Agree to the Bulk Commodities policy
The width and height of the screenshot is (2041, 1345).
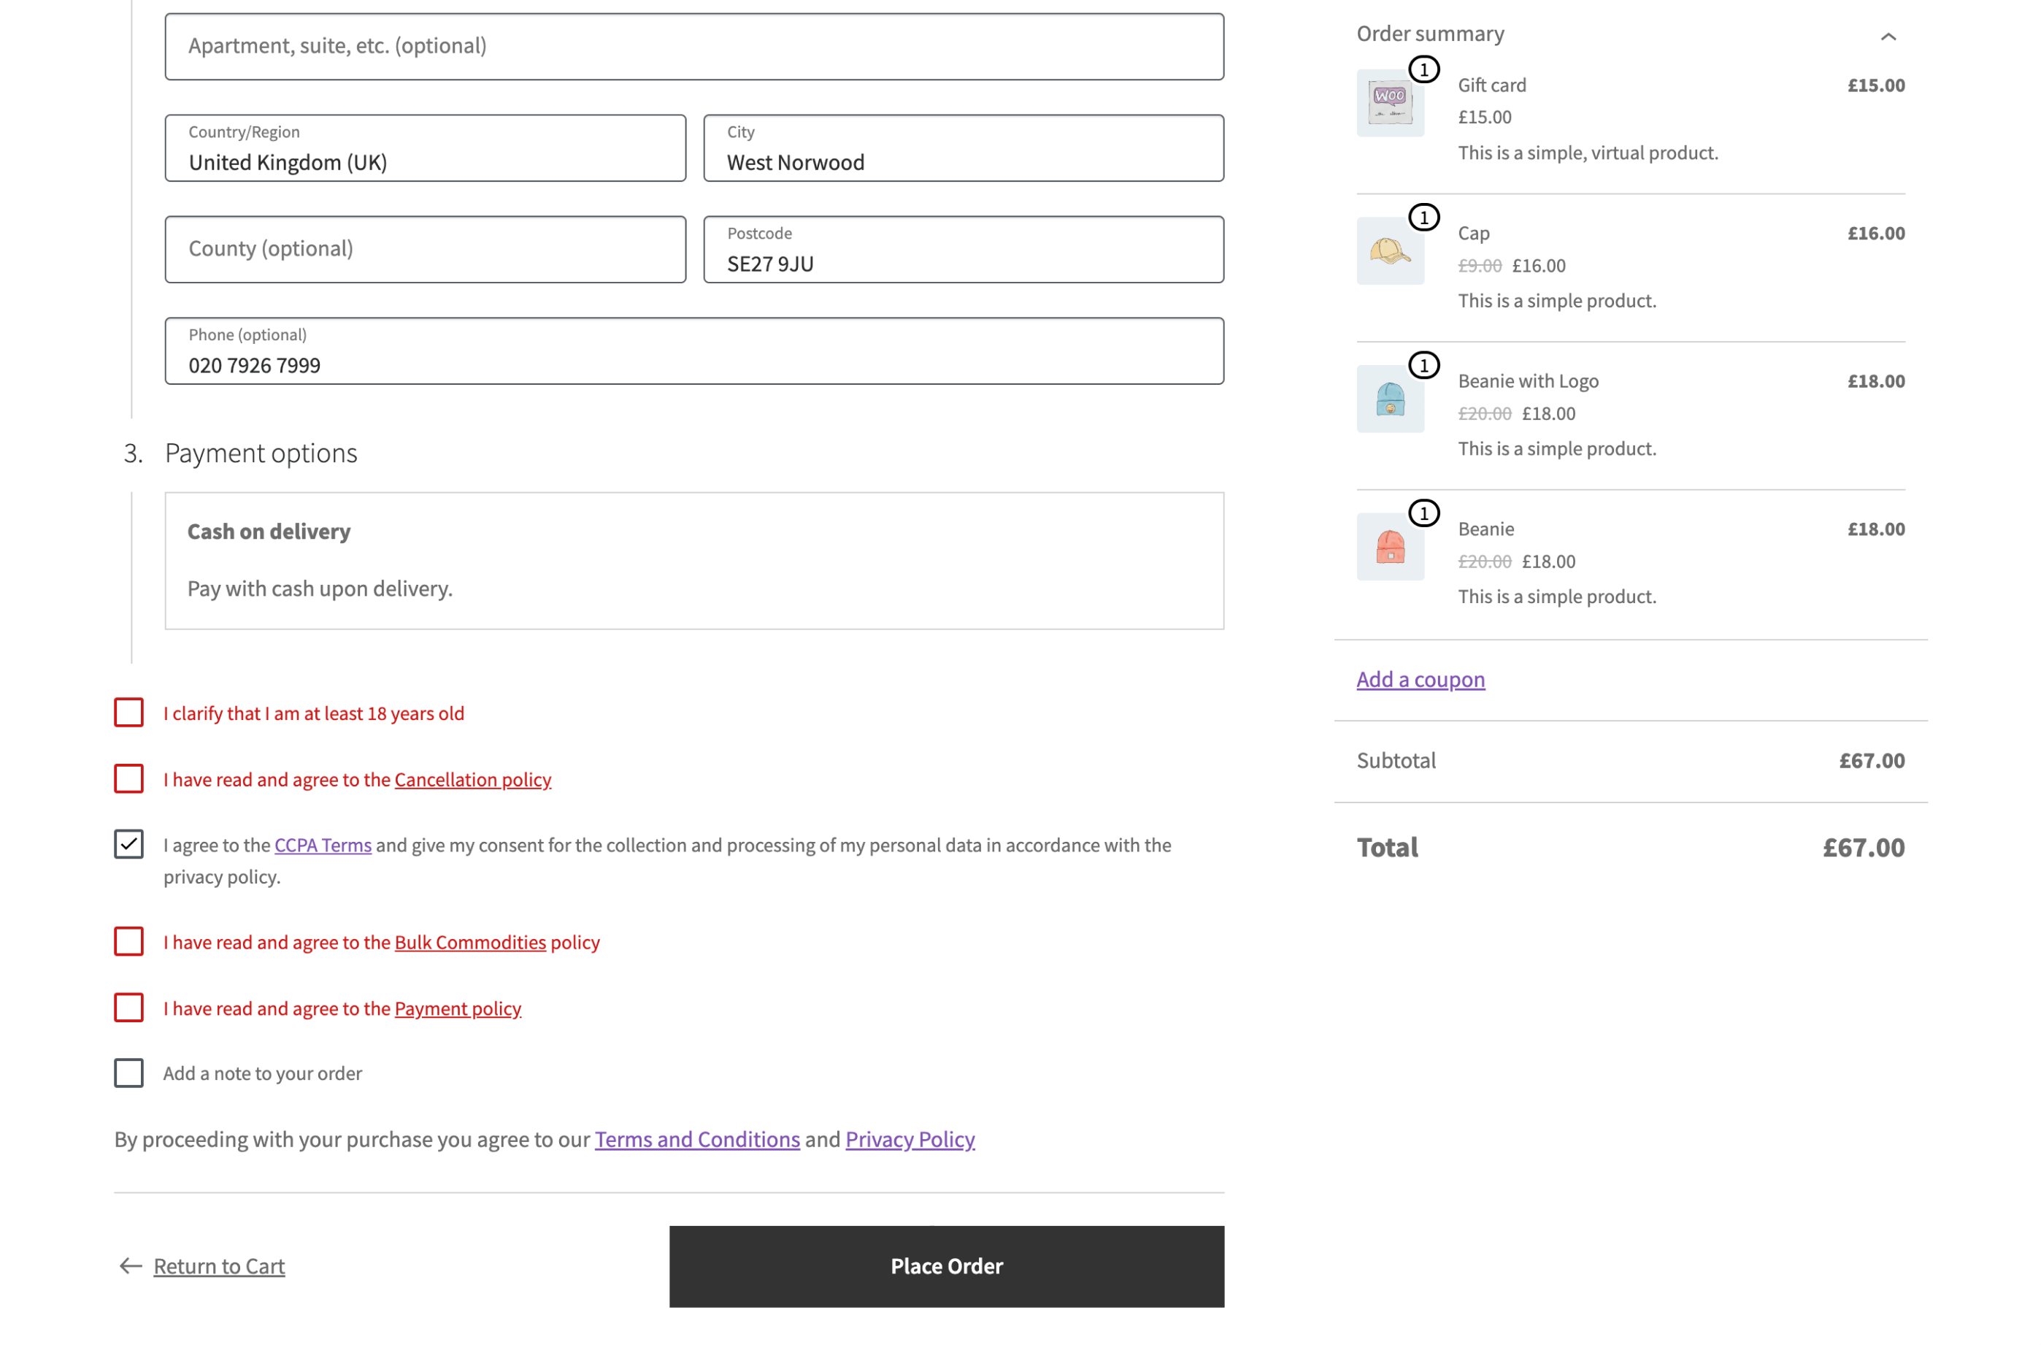coord(128,941)
